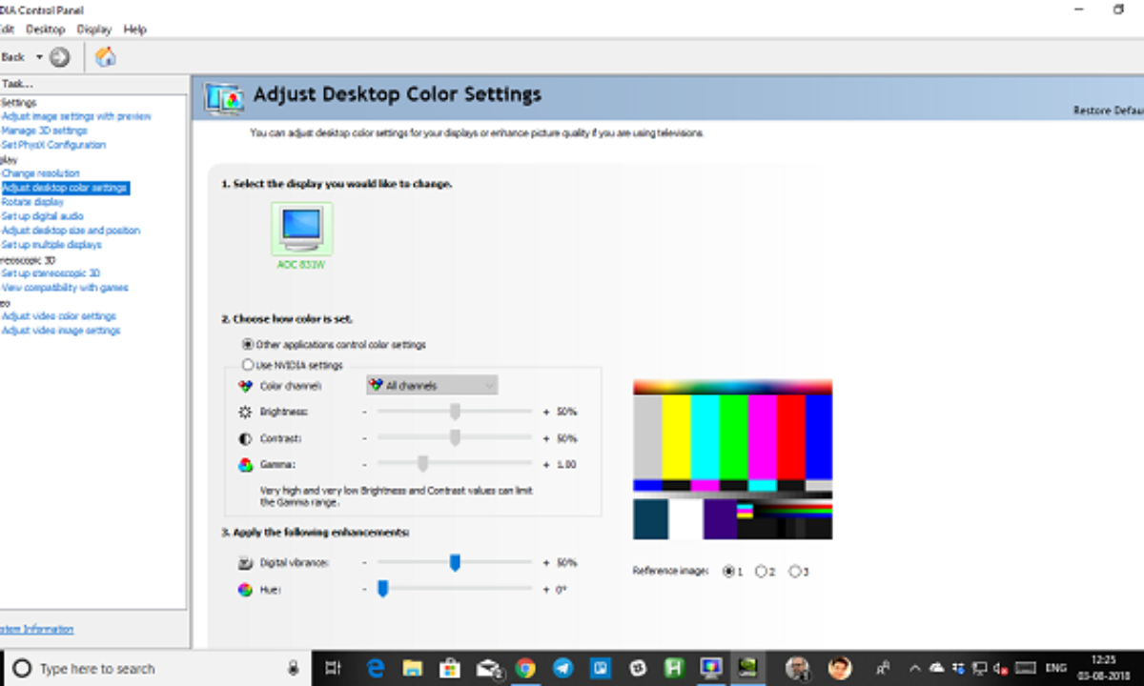Image resolution: width=1144 pixels, height=686 pixels.
Task: Open the monitor-shaped app icon in taskbar
Action: coord(711,668)
